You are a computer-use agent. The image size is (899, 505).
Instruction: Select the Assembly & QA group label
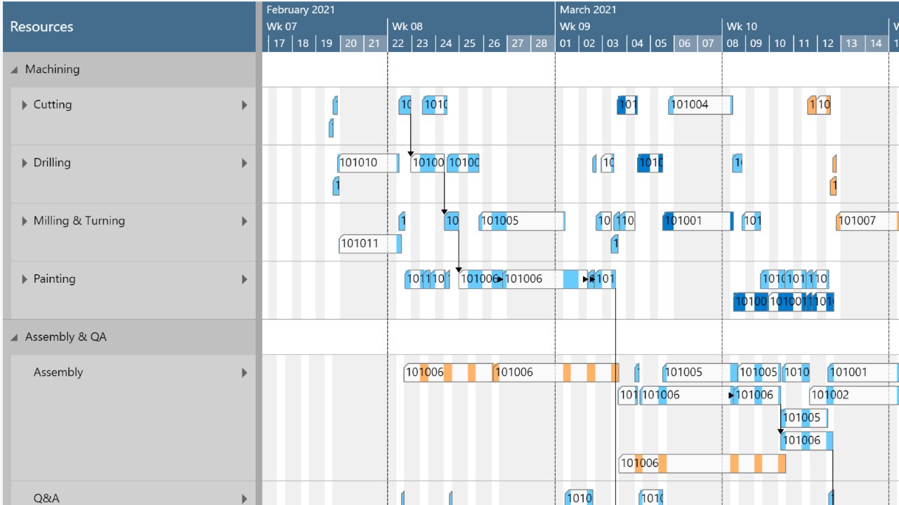(x=66, y=337)
